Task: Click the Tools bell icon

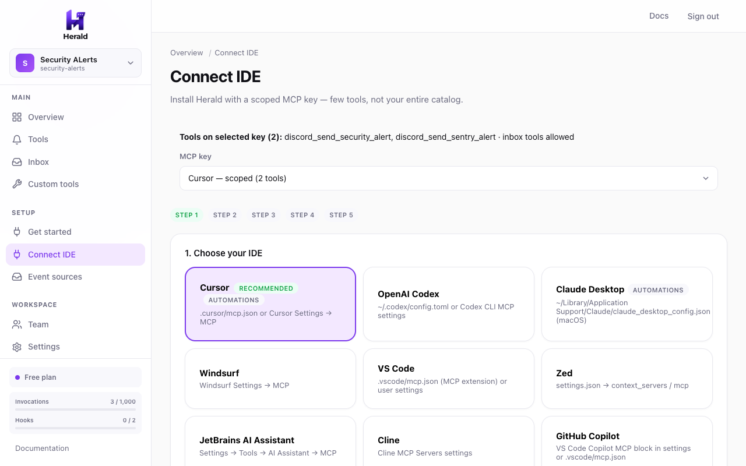Action: click(17, 139)
